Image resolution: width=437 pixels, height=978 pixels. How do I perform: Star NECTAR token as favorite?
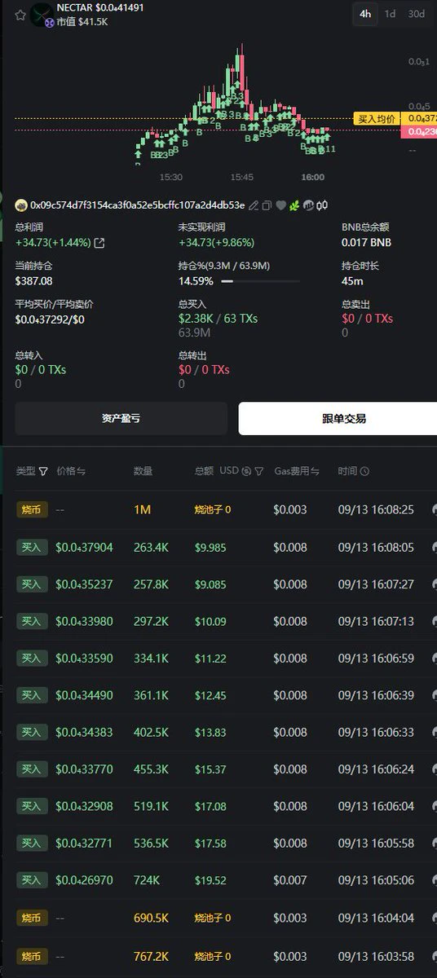pos(20,15)
